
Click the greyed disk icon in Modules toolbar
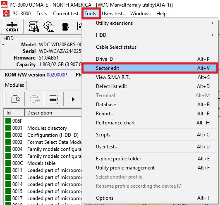pos(35,99)
